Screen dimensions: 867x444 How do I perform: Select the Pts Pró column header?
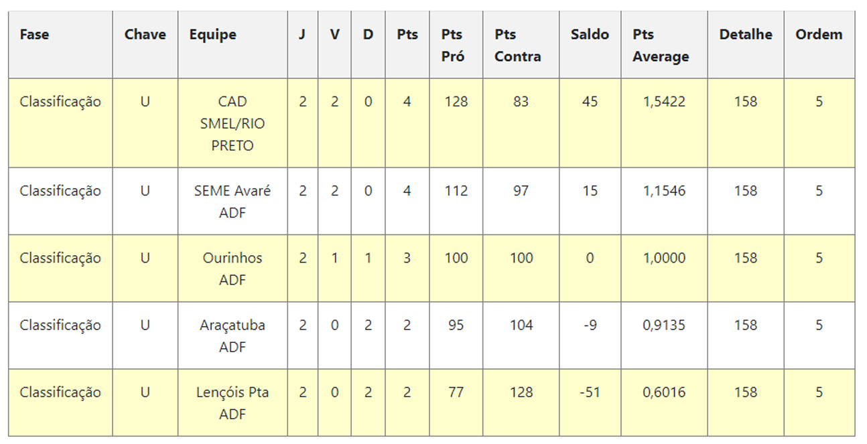coord(453,46)
